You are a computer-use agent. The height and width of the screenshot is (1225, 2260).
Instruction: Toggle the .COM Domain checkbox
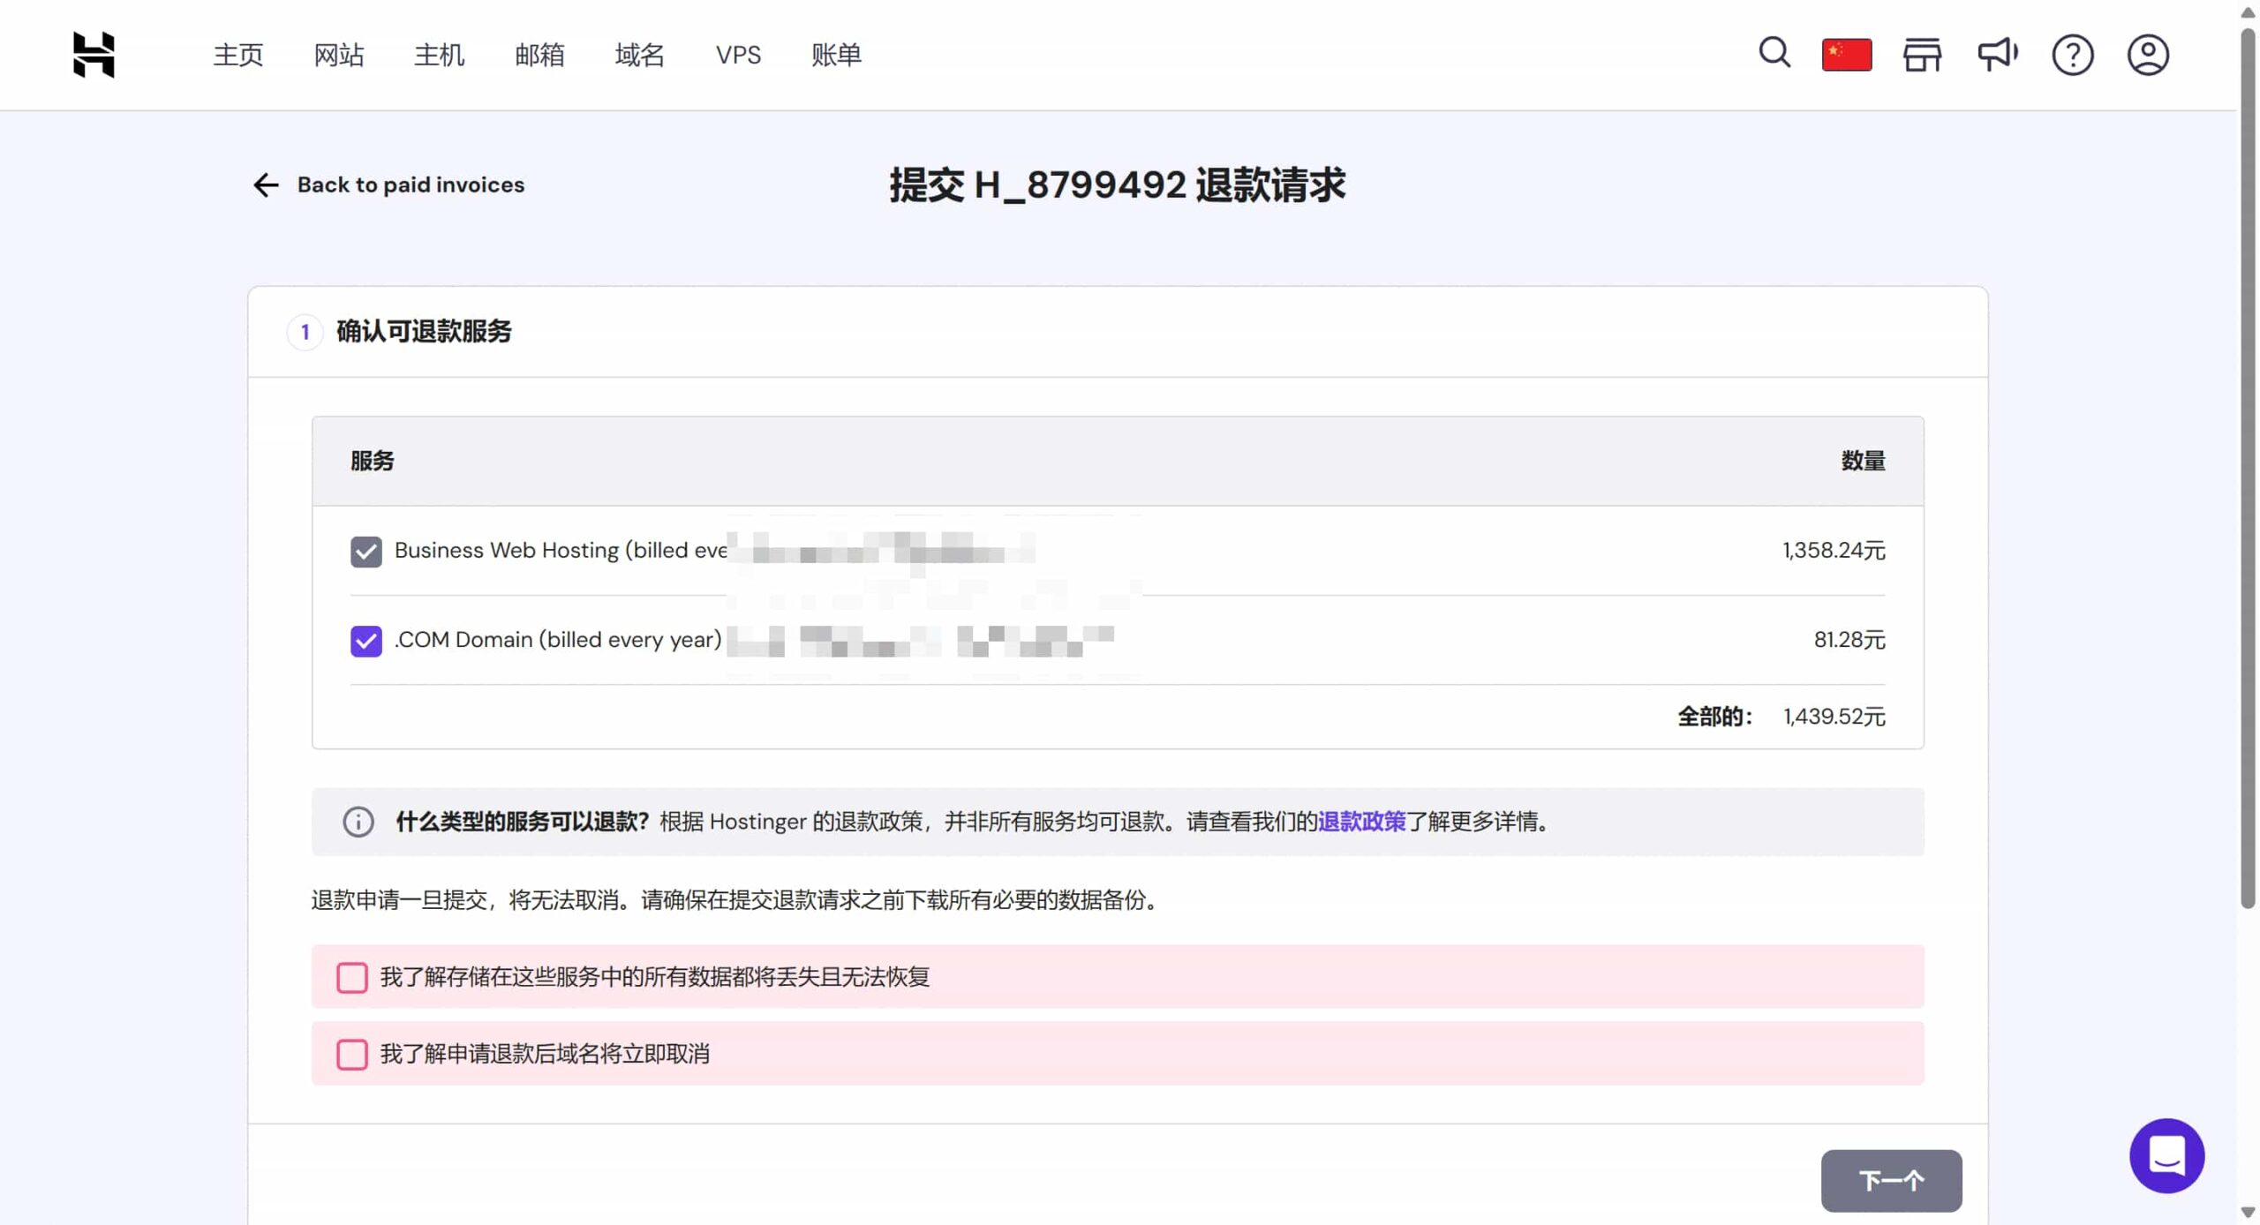tap(365, 641)
